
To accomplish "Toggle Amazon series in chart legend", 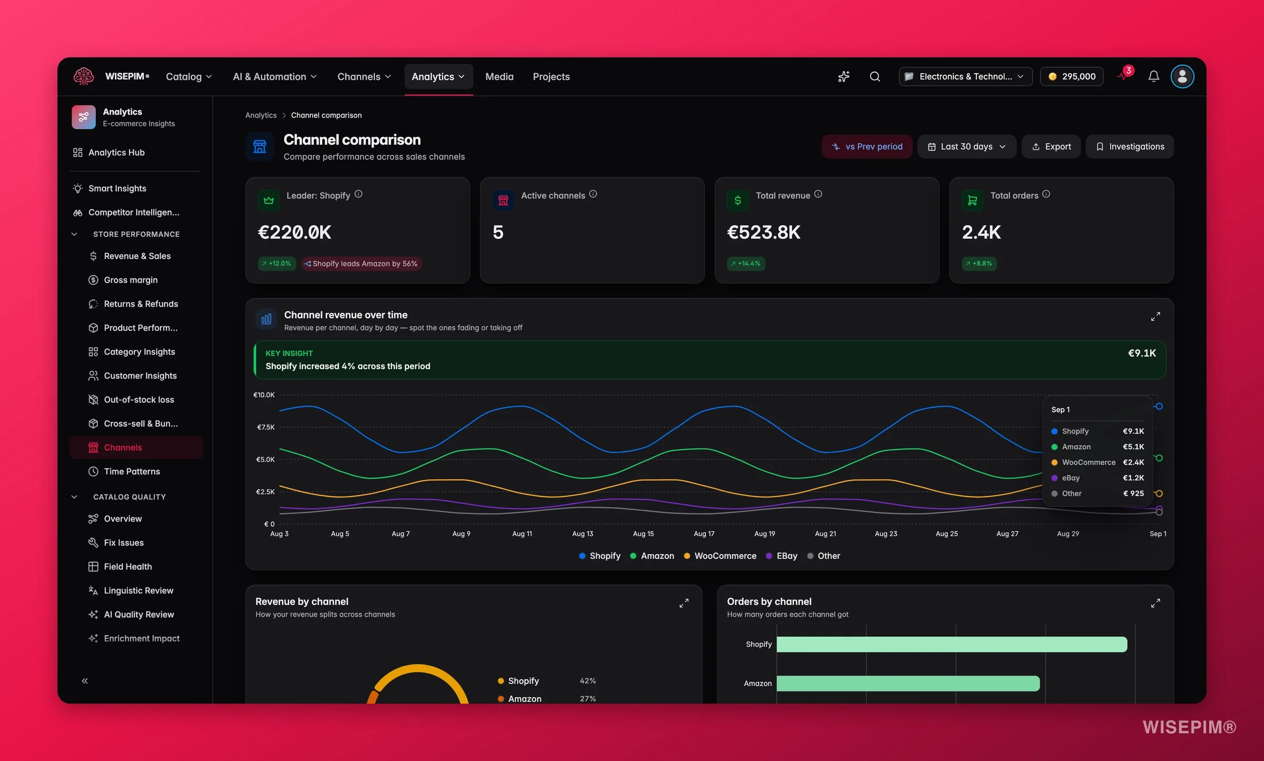I will 652,556.
